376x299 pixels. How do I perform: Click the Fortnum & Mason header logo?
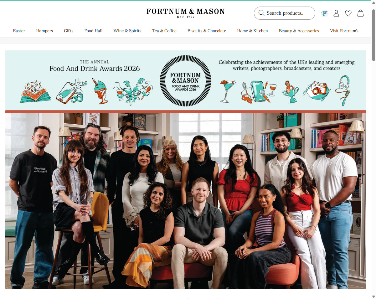(x=186, y=13)
